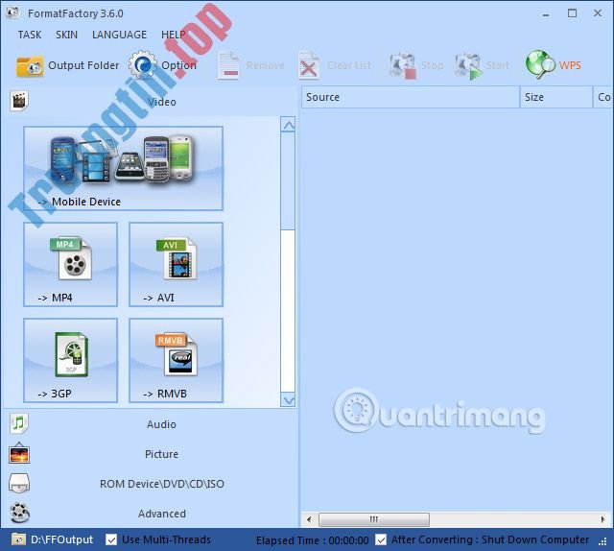This screenshot has height=551, width=614.
Task: Click the Picture sunset icon
Action: (19, 453)
